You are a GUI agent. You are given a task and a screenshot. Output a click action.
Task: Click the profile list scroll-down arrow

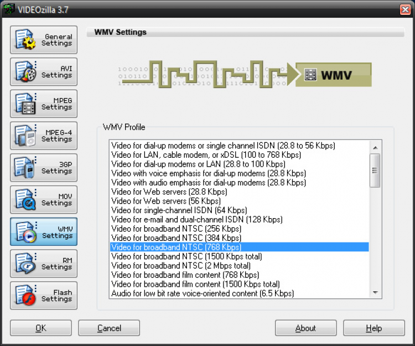tap(375, 292)
